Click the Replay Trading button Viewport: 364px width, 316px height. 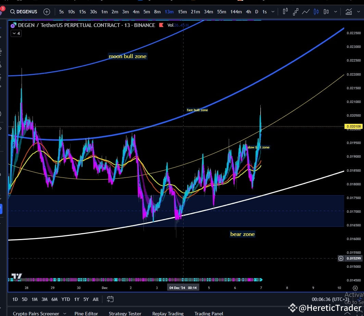tap(168, 313)
